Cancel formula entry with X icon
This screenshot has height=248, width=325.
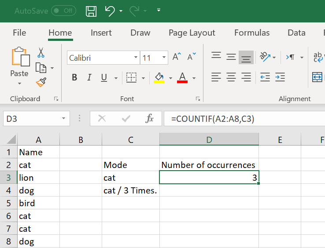pyautogui.click(x=102, y=119)
